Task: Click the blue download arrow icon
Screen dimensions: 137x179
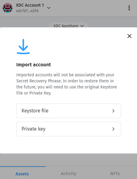Action: click(23, 46)
